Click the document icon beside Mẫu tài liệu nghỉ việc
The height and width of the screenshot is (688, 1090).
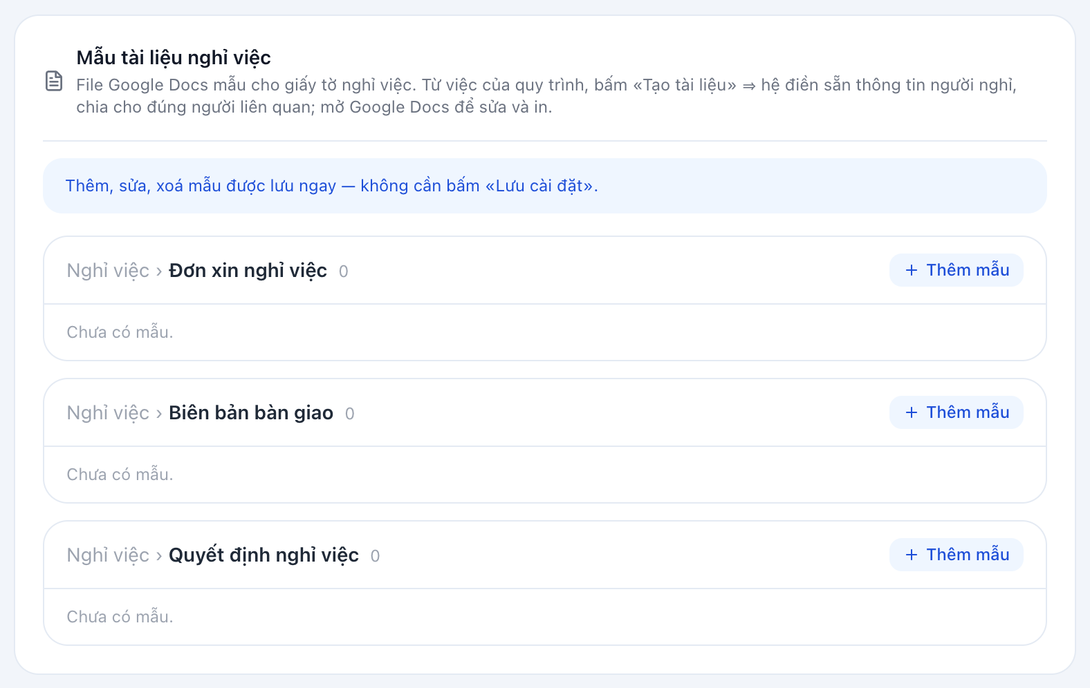pos(54,81)
